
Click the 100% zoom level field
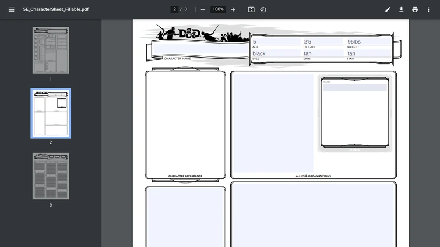click(x=218, y=9)
